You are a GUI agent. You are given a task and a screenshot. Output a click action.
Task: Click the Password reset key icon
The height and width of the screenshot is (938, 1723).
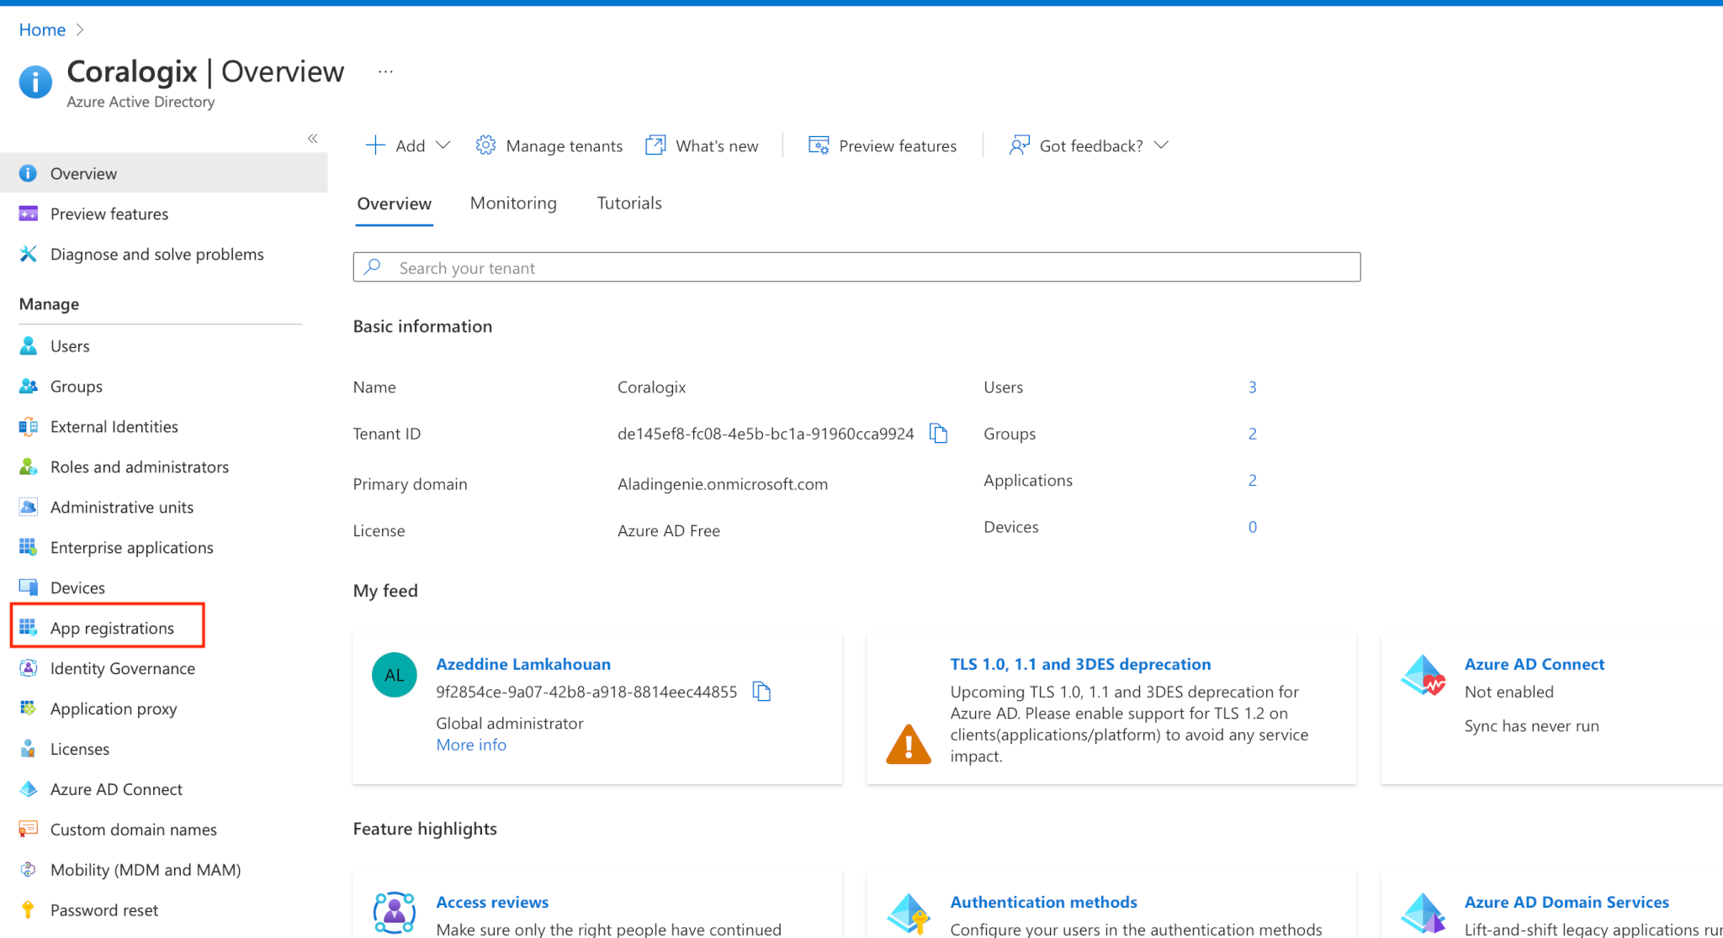click(28, 910)
